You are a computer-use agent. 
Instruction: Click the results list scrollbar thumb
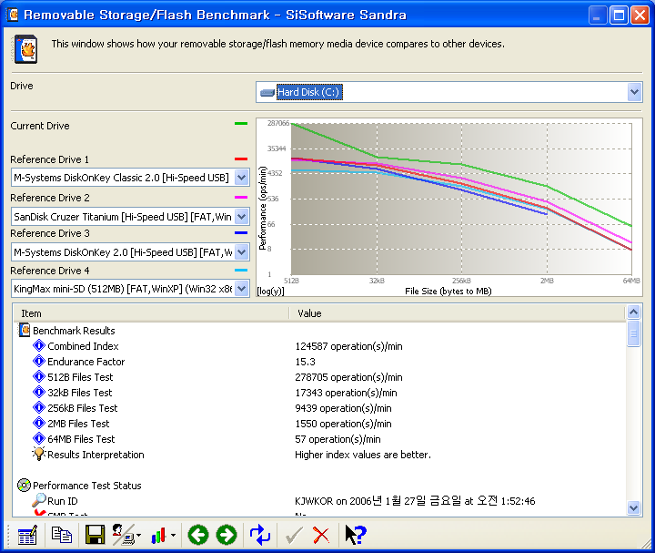point(633,333)
